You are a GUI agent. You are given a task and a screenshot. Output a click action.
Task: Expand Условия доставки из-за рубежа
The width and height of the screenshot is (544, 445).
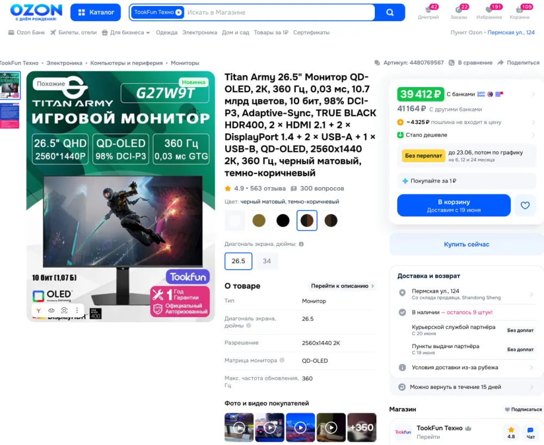[466, 367]
